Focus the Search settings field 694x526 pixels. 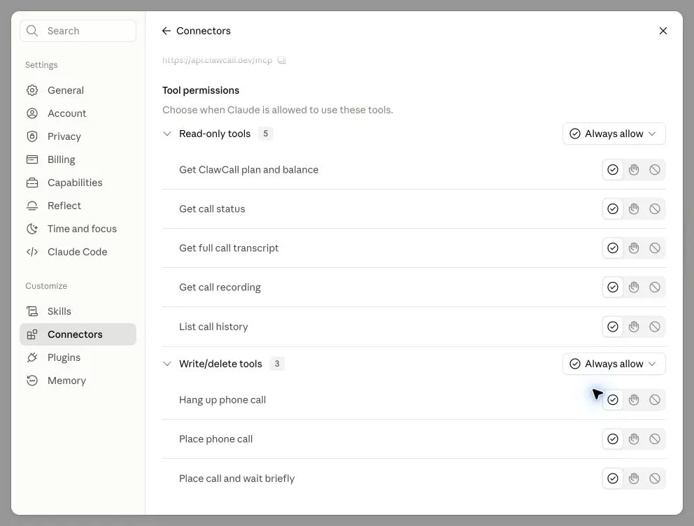coord(78,31)
